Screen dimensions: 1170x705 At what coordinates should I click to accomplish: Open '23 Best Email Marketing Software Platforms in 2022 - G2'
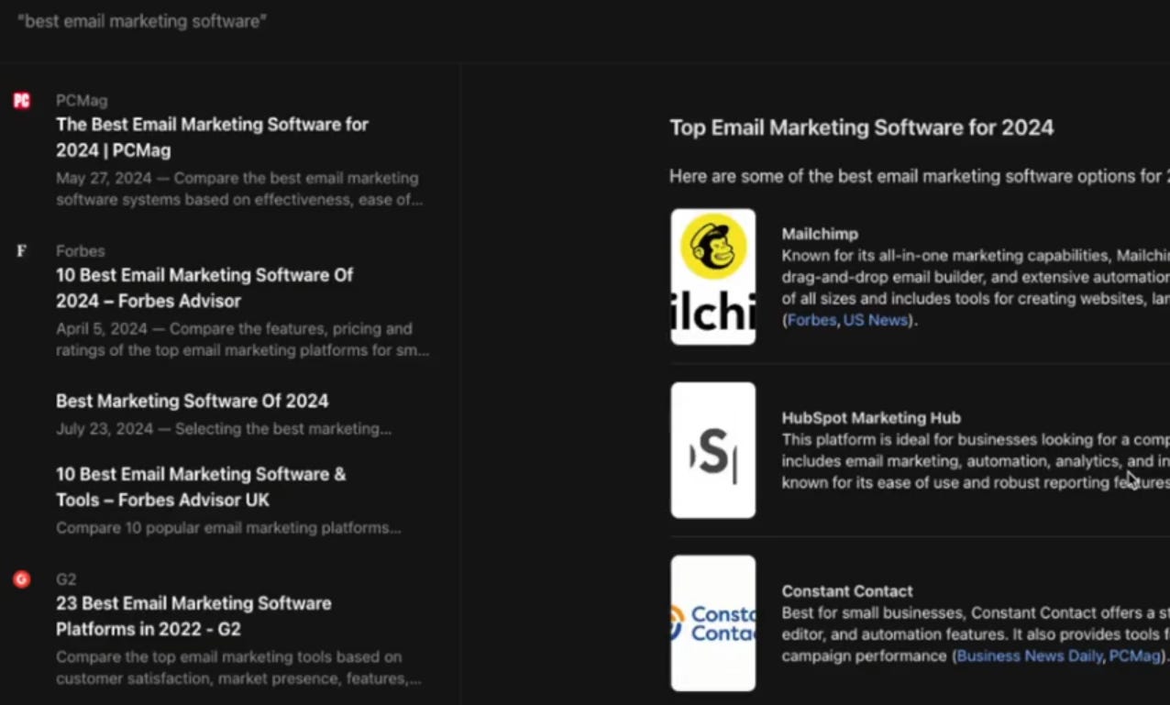tap(193, 616)
